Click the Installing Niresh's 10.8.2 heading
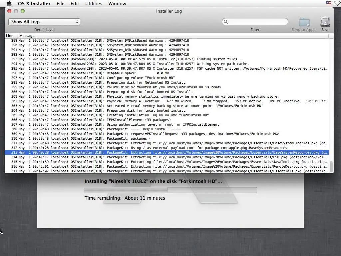The width and height of the screenshot is (341, 256). (153, 181)
